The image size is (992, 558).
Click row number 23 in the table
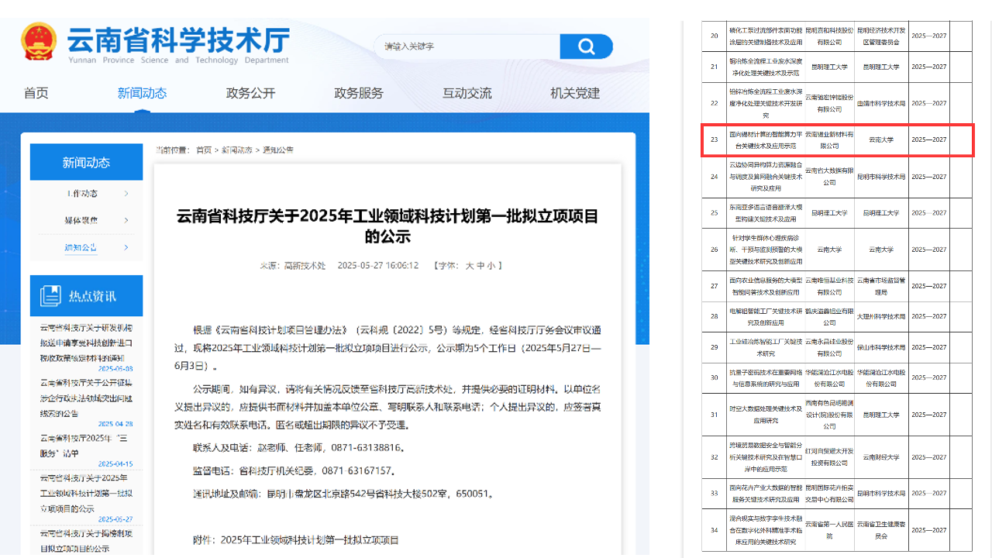pos(715,139)
